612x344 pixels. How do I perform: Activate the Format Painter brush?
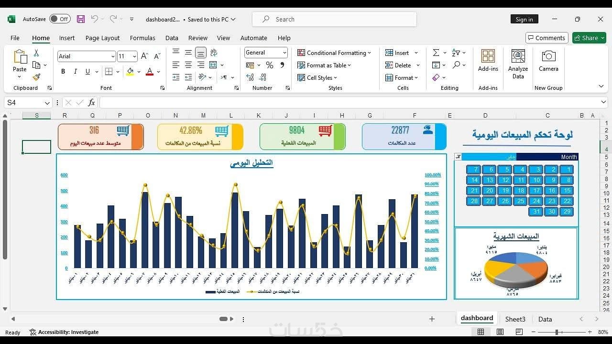point(36,77)
